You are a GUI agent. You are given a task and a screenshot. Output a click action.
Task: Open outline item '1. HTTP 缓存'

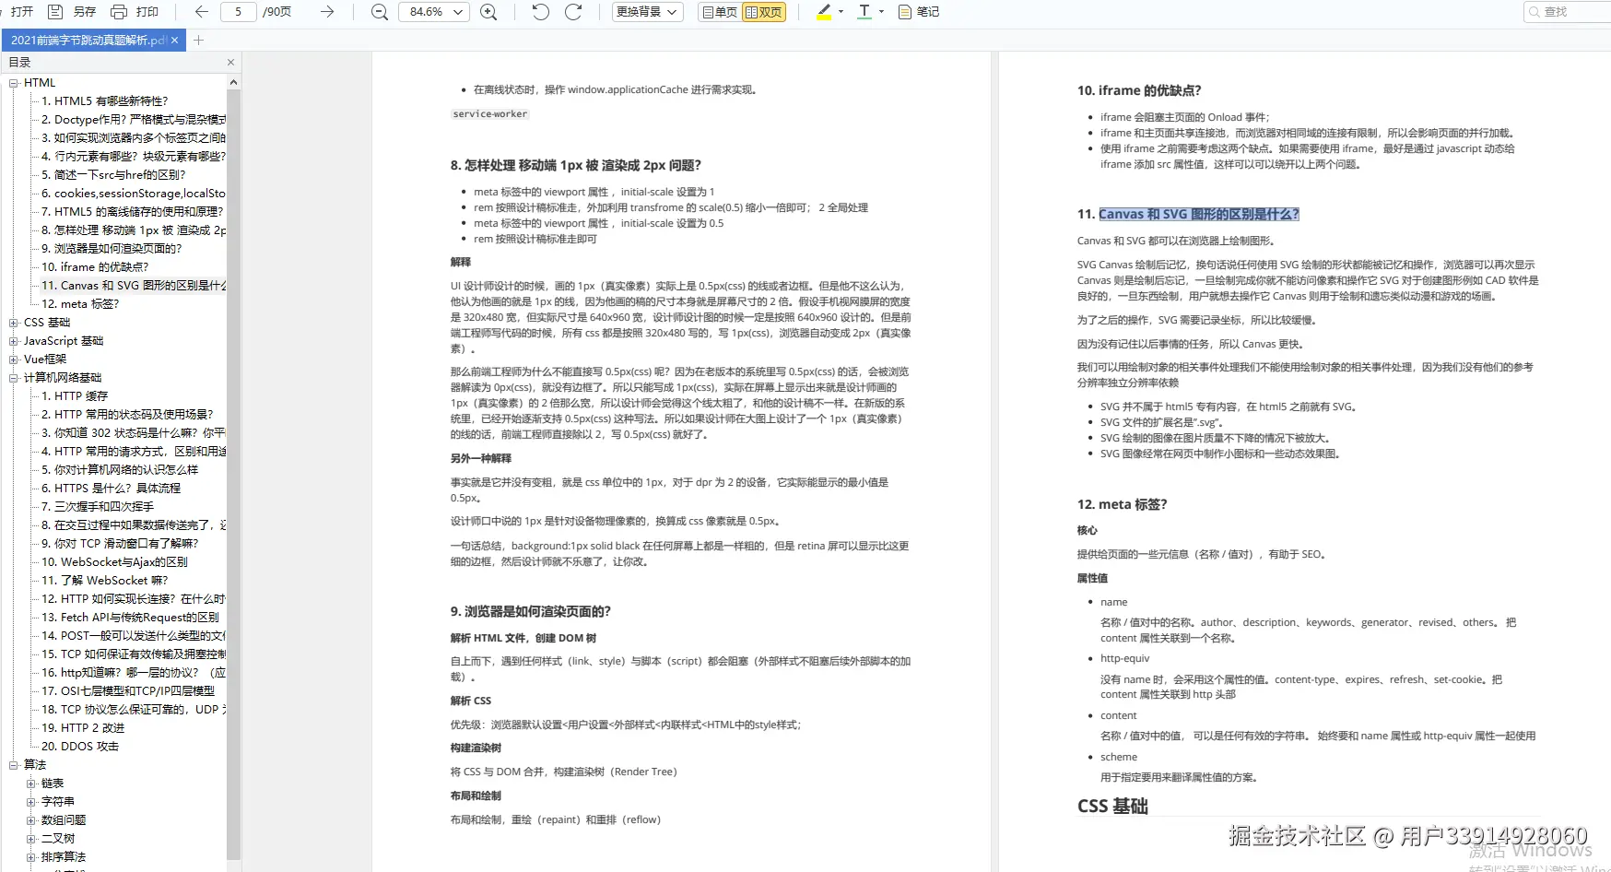pos(75,396)
